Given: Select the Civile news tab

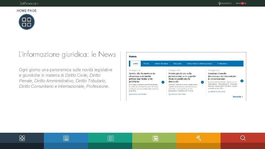Looking at the screenshot, I should tap(135, 64).
